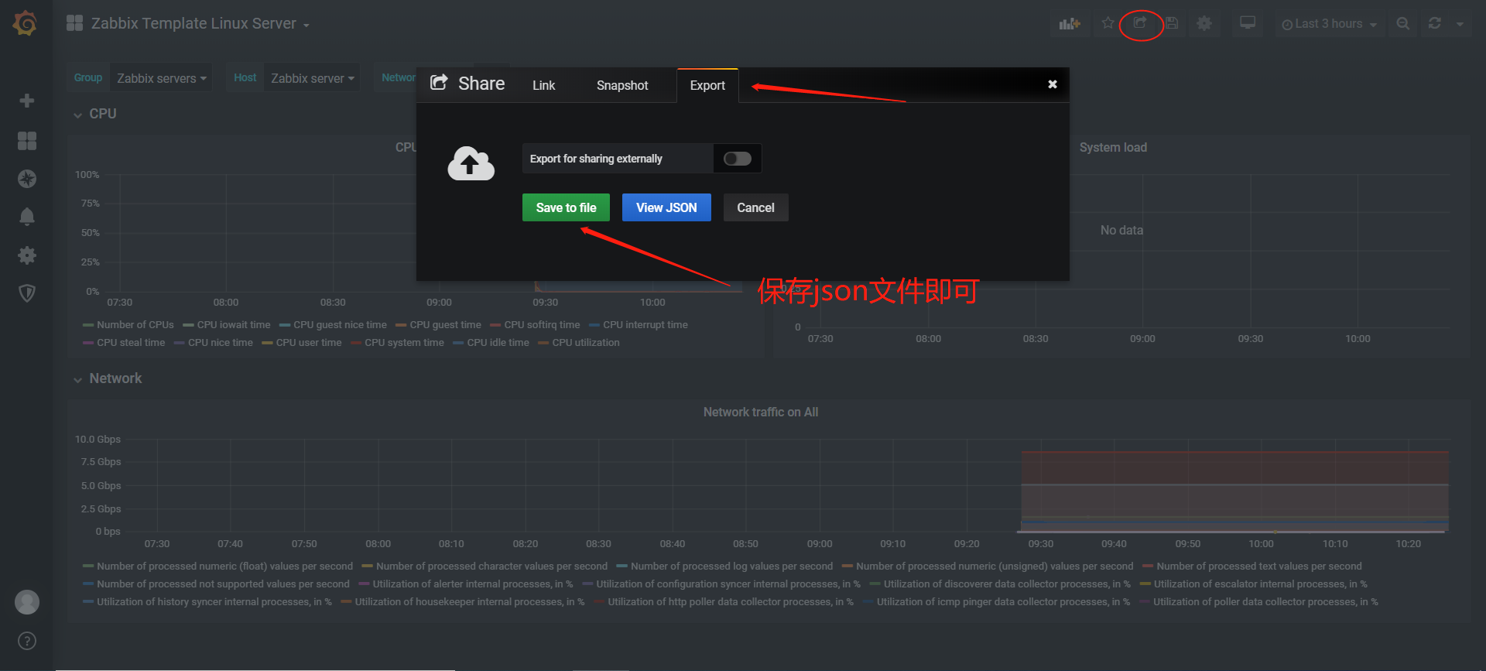Click the refresh dashboard icon

point(1435,23)
